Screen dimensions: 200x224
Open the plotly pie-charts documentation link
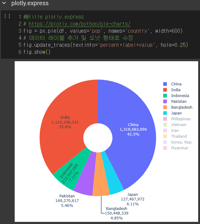[80, 24]
